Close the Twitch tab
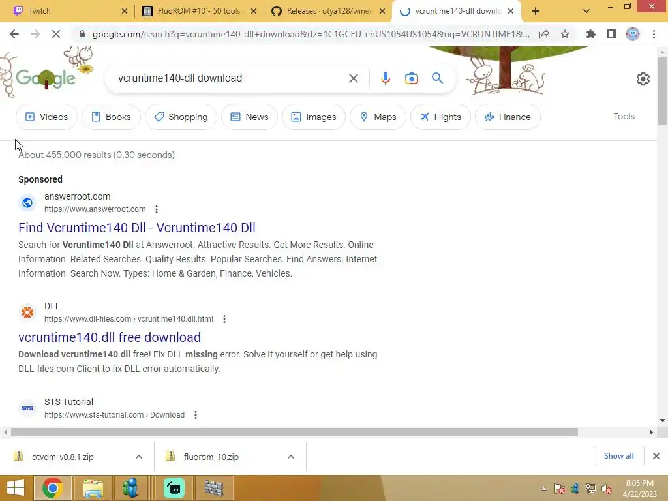Viewport: 668px width, 501px height. tap(125, 12)
